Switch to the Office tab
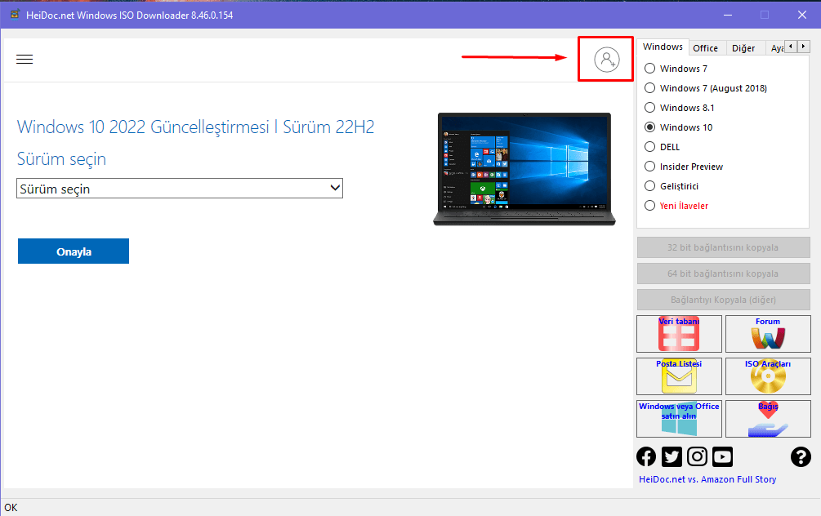The width and height of the screenshot is (821, 516). 705,48
